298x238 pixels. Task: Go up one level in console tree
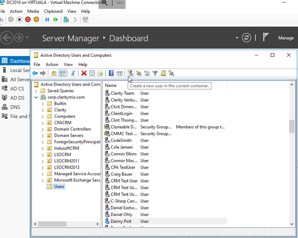click(54, 73)
